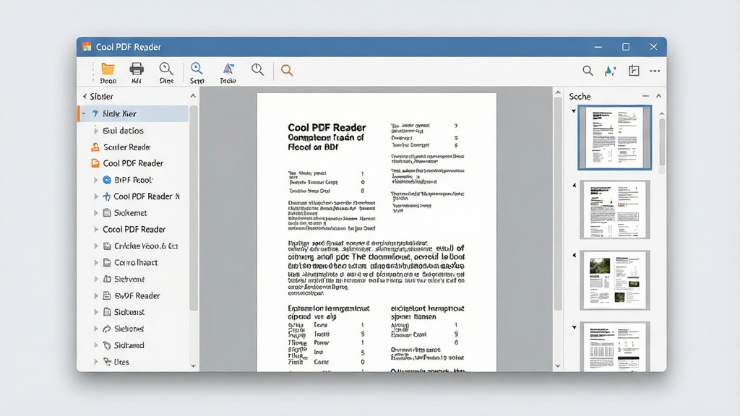Click the blue zoom-in magnifier icon
The image size is (740, 416).
pyautogui.click(x=197, y=69)
